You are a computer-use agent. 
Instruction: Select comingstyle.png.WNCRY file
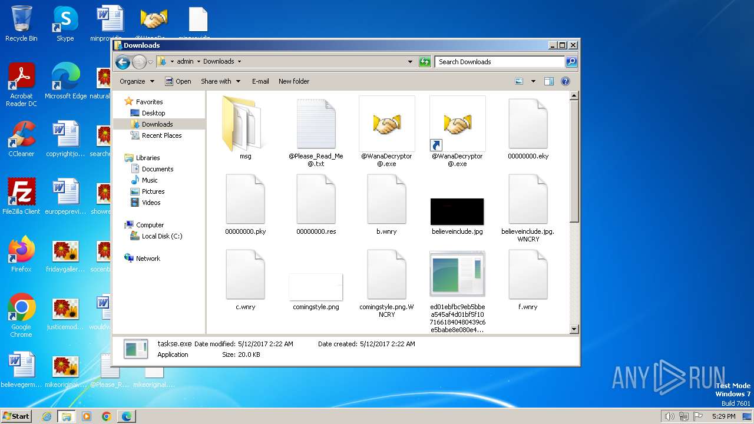386,283
